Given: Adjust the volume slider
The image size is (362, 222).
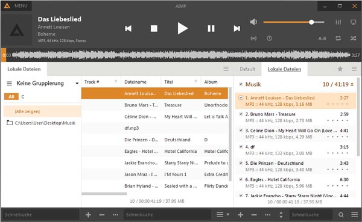Looking at the screenshot, I should [294, 22].
